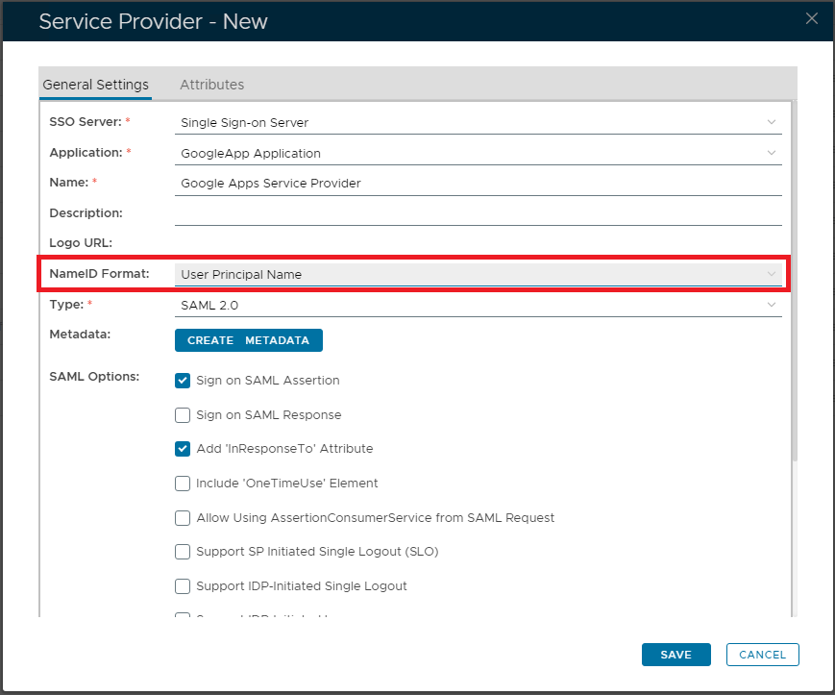Tick Support SP Initiated Single Logout
Image resolution: width=835 pixels, height=695 pixels.
pyautogui.click(x=183, y=552)
